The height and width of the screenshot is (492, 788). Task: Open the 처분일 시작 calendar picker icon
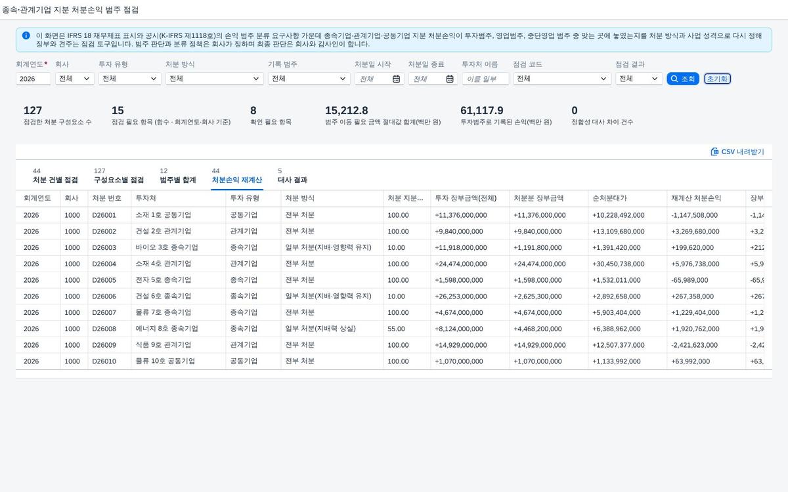pos(396,79)
